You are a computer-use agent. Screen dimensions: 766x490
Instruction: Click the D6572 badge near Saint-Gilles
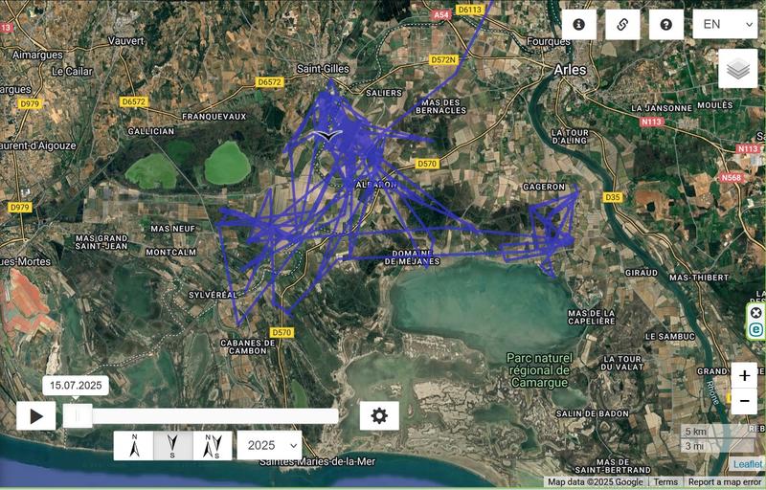[x=269, y=82]
